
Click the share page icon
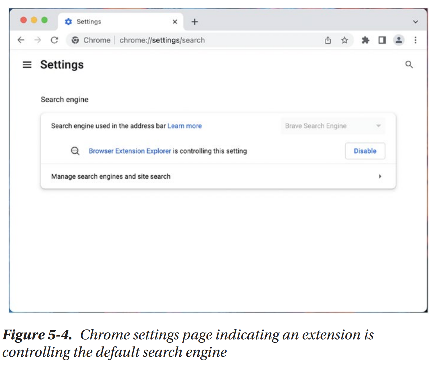click(x=328, y=40)
